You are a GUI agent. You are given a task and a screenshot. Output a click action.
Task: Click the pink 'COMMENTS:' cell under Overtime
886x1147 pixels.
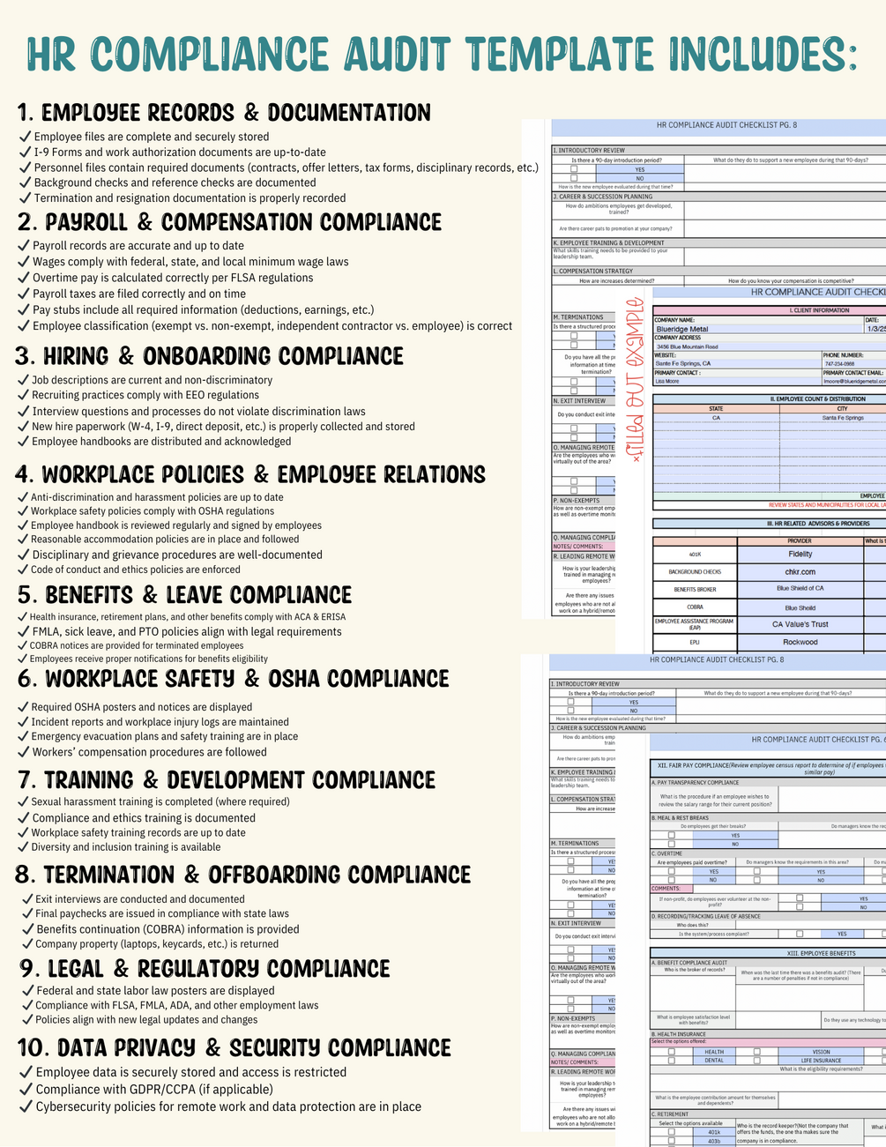point(672,889)
